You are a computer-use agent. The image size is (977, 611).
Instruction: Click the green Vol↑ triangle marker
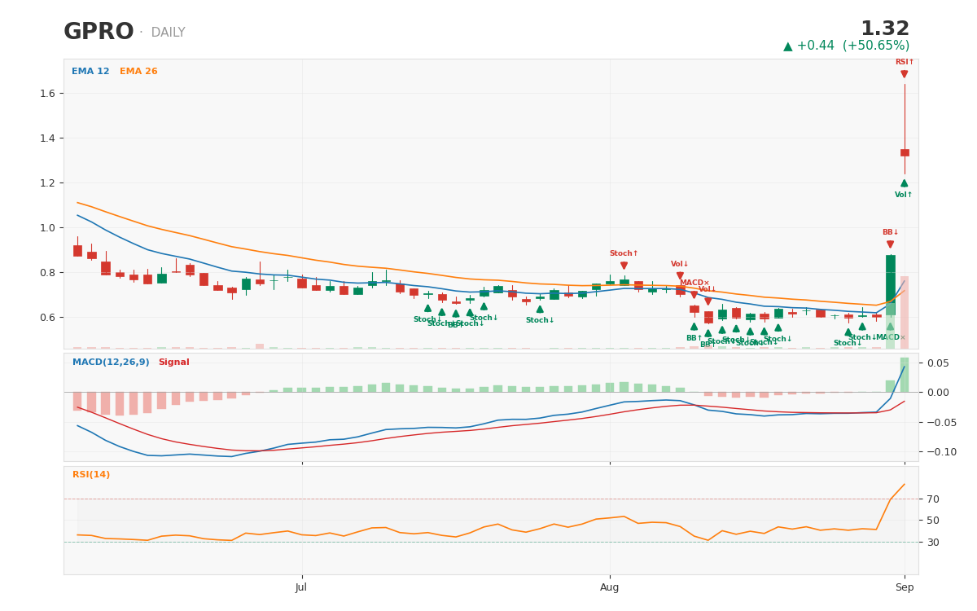pyautogui.click(x=904, y=183)
